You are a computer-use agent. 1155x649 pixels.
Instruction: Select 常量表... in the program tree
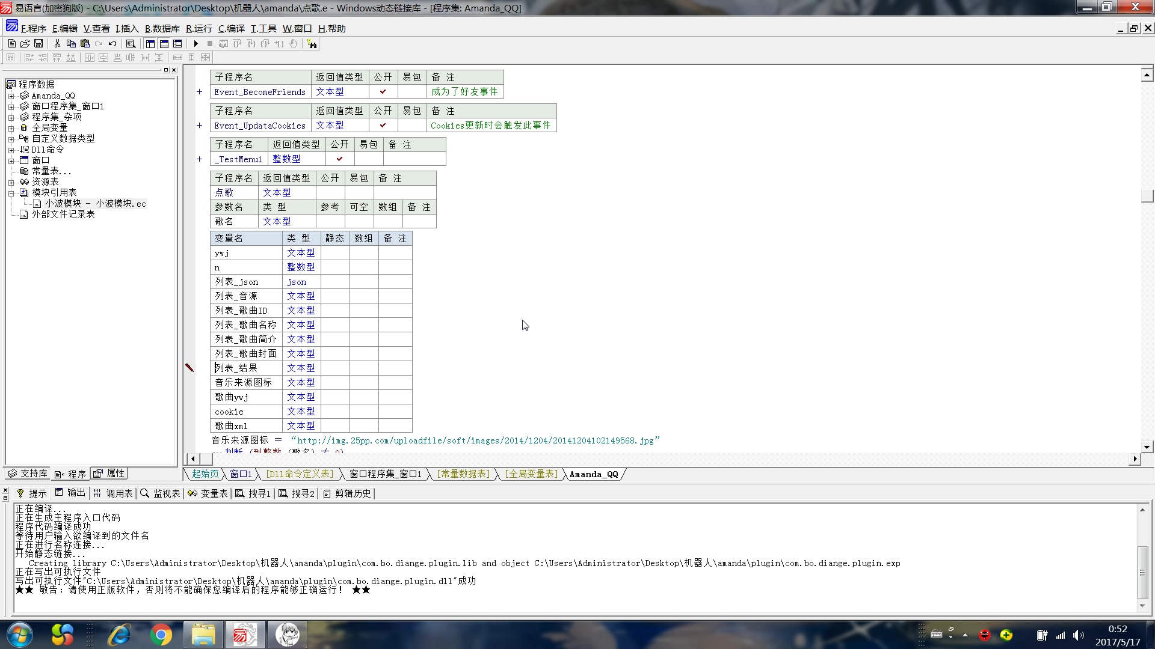click(51, 171)
